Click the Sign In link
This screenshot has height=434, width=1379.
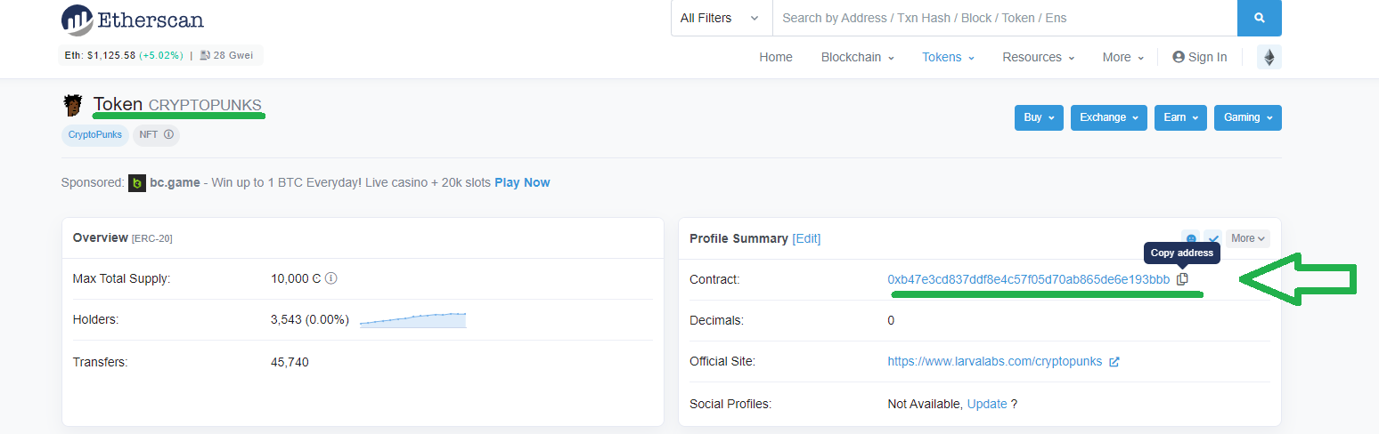coord(1200,57)
